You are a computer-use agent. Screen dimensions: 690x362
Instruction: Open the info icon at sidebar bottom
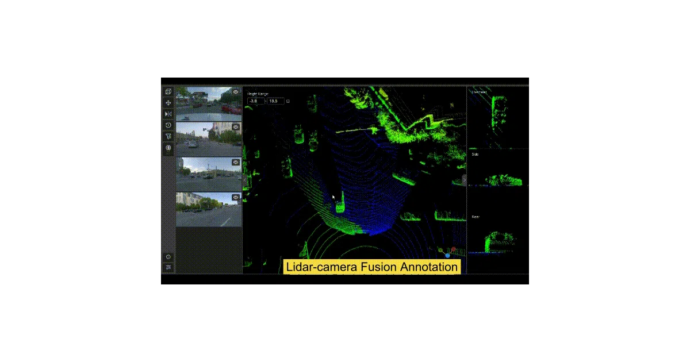tap(168, 257)
